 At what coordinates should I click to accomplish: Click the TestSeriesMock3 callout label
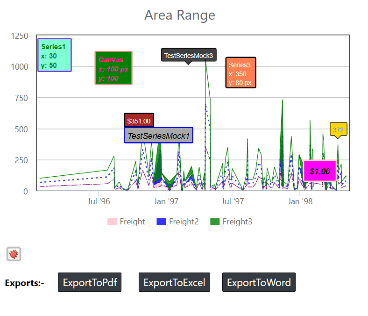[x=189, y=56]
